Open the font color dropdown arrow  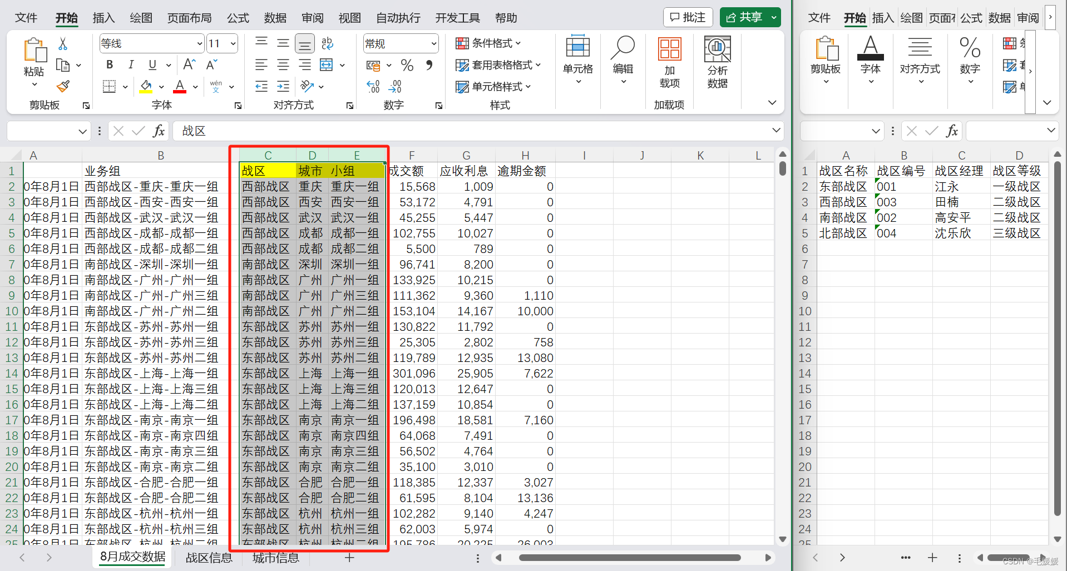pos(195,87)
